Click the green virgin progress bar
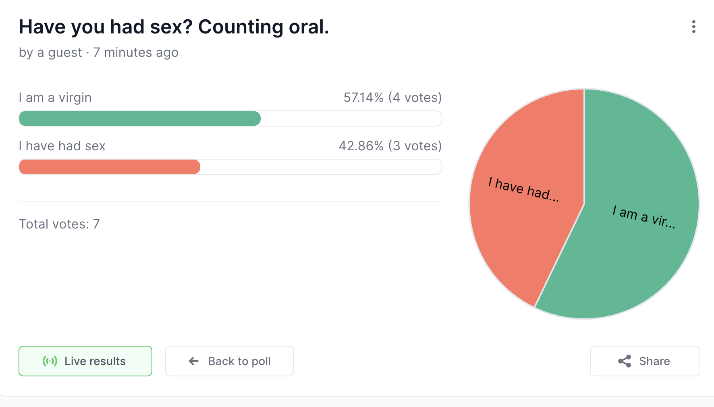714x407 pixels. [140, 118]
